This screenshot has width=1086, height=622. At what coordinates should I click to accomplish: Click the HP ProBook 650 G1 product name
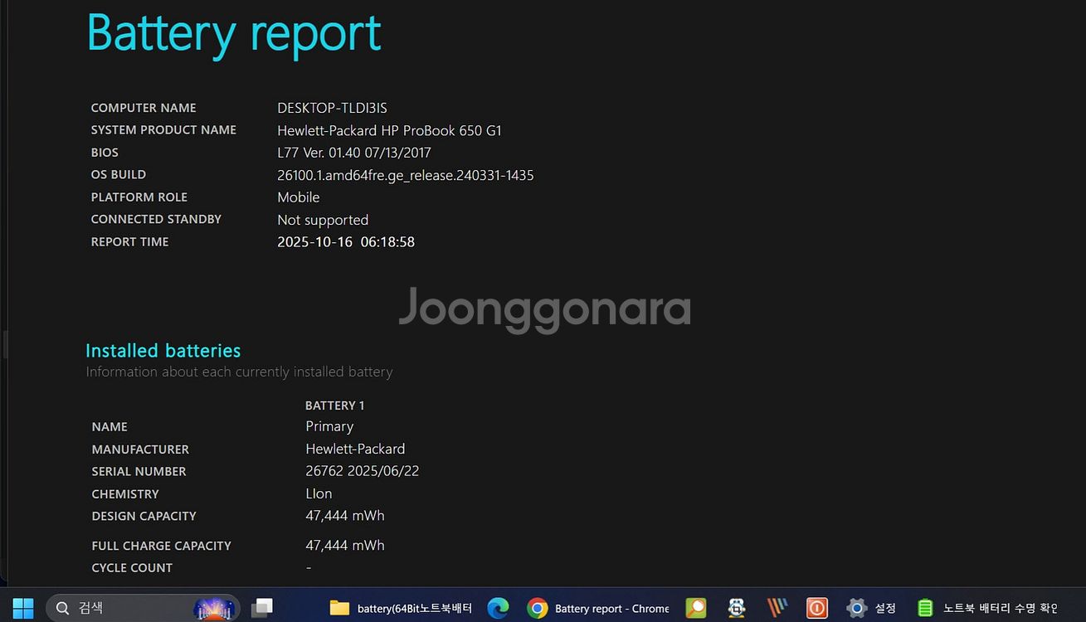[389, 130]
